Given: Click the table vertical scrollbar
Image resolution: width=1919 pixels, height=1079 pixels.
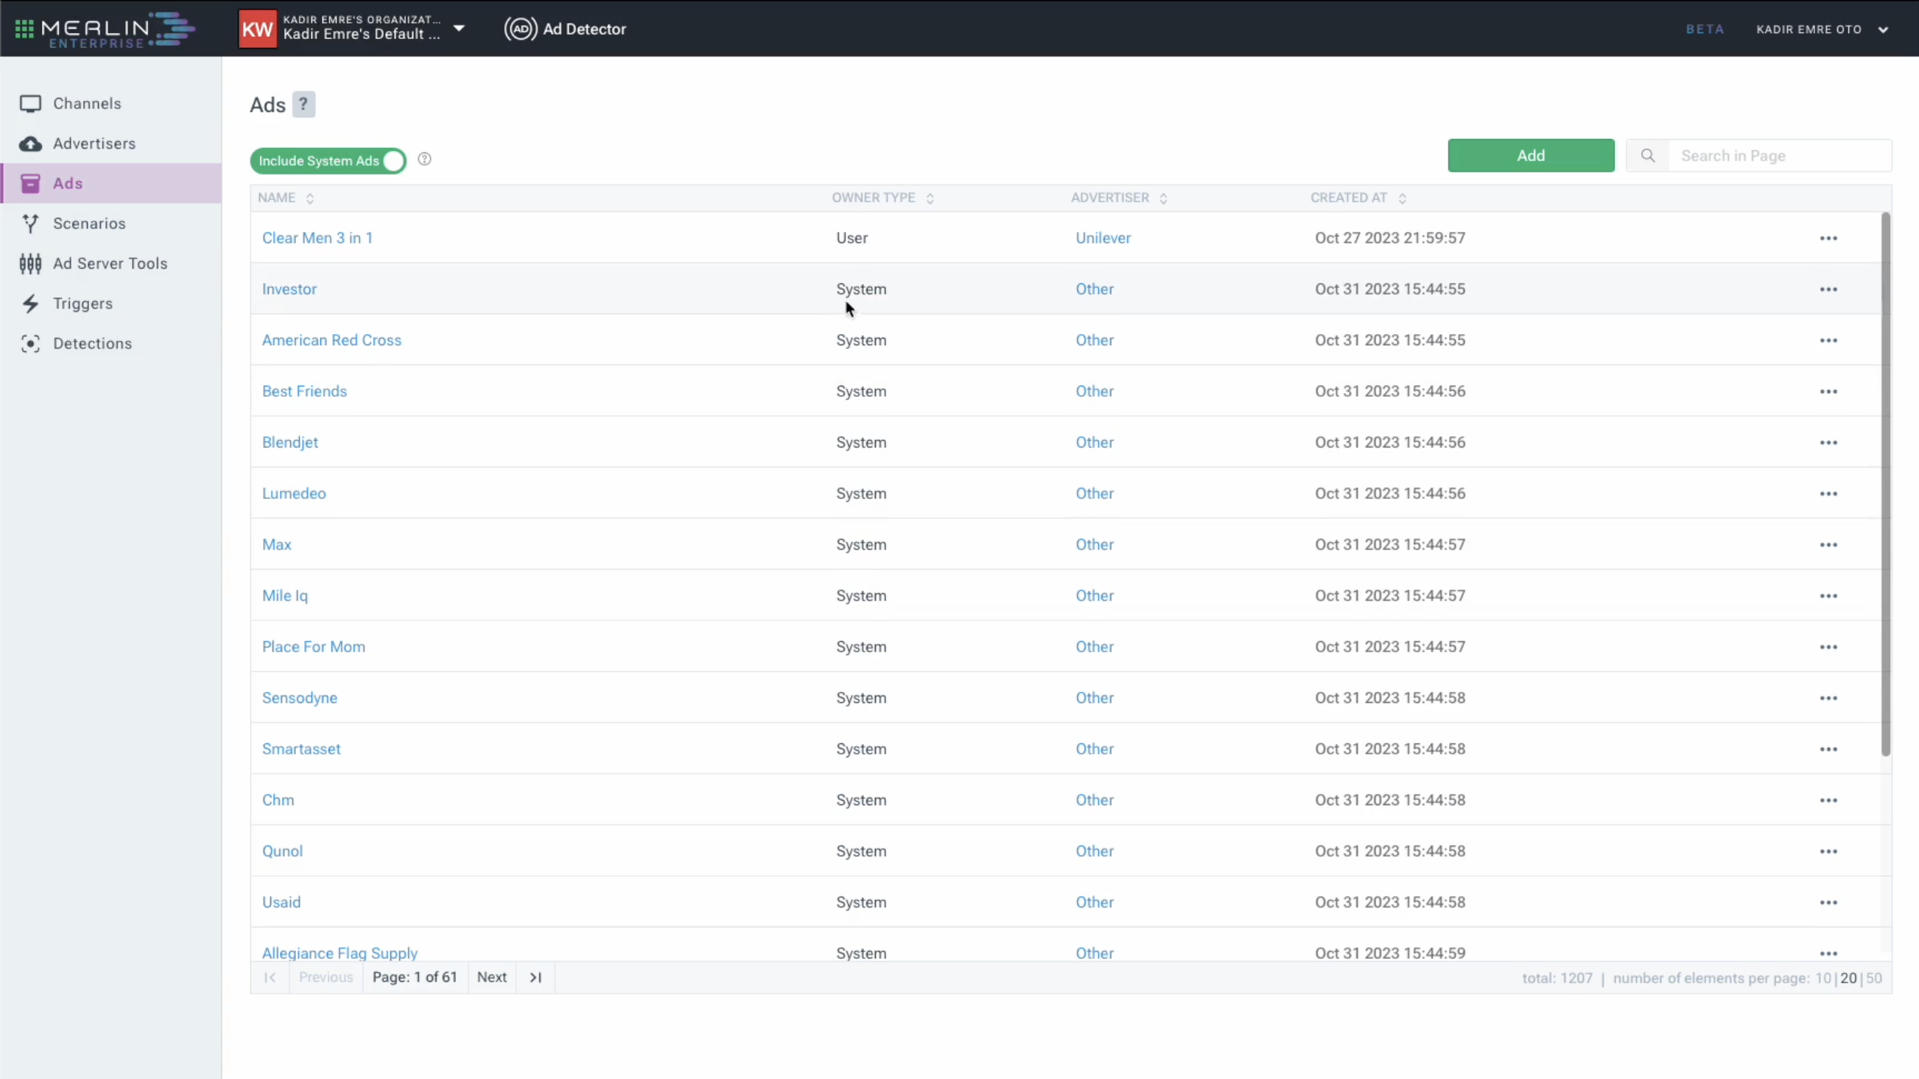Looking at the screenshot, I should 1885,484.
